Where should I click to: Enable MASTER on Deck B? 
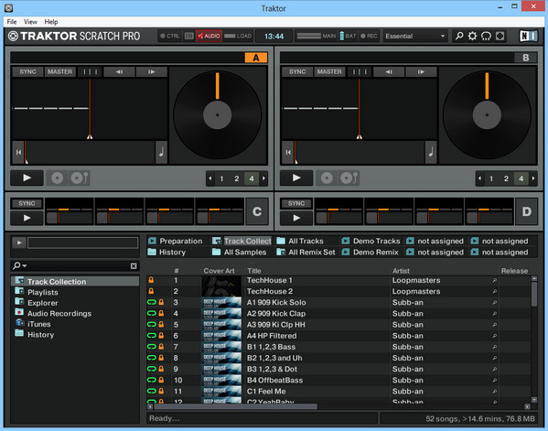pos(329,71)
